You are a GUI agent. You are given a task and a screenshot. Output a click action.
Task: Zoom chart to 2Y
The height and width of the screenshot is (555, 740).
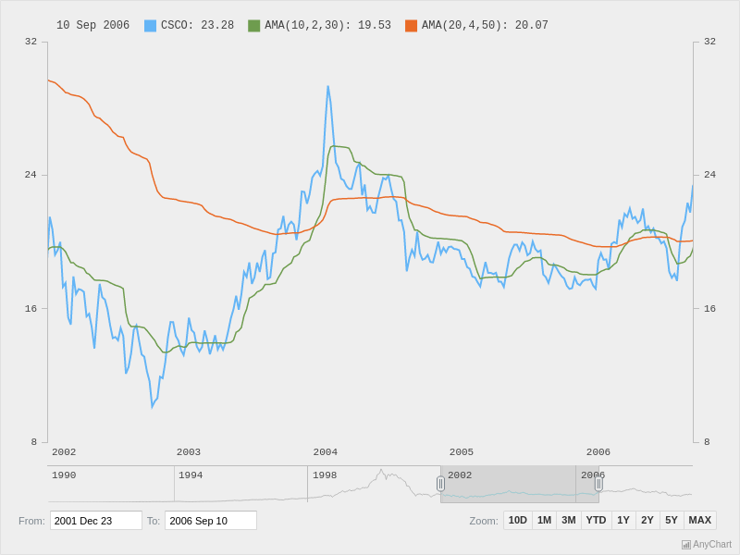click(x=647, y=520)
